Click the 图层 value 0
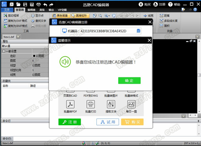The height and width of the screenshot is (146, 201). 33,61
